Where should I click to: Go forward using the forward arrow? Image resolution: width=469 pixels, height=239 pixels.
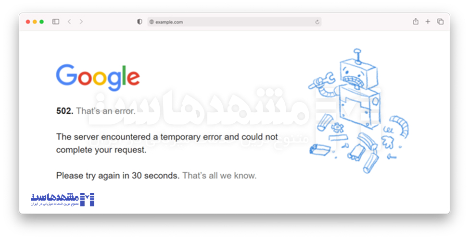coord(81,22)
